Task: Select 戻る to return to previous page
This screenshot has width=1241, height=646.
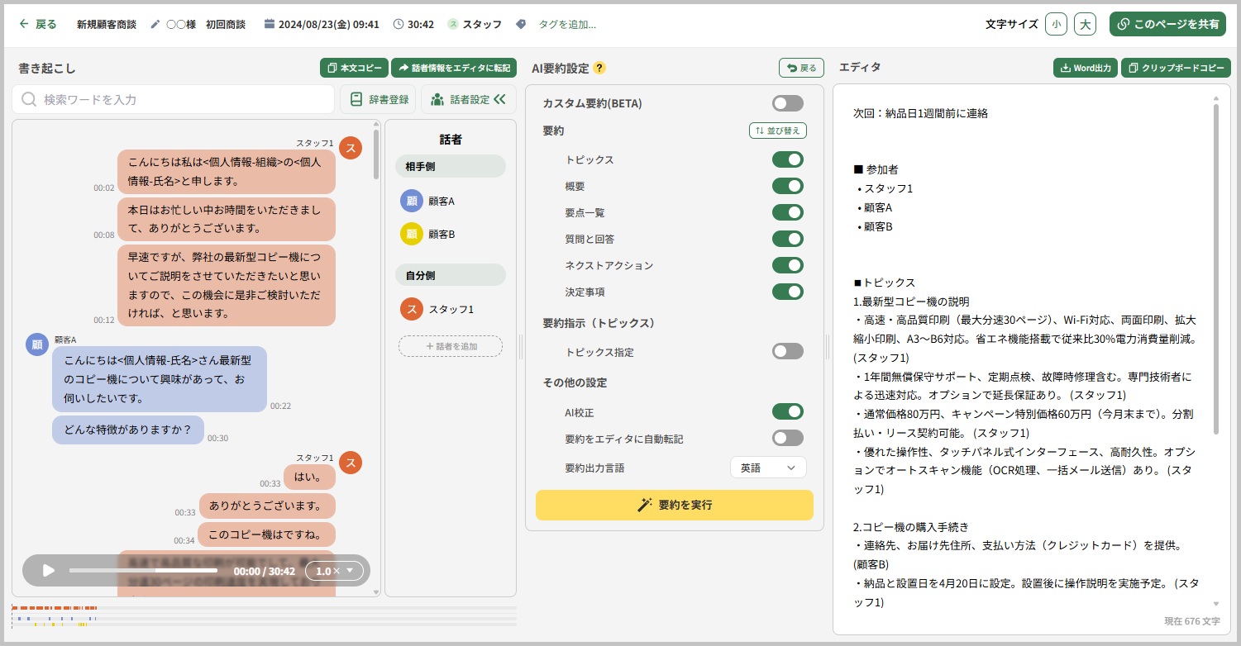Action: click(x=37, y=24)
